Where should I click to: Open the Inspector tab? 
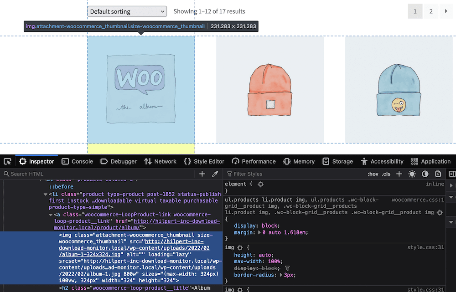[36, 162]
